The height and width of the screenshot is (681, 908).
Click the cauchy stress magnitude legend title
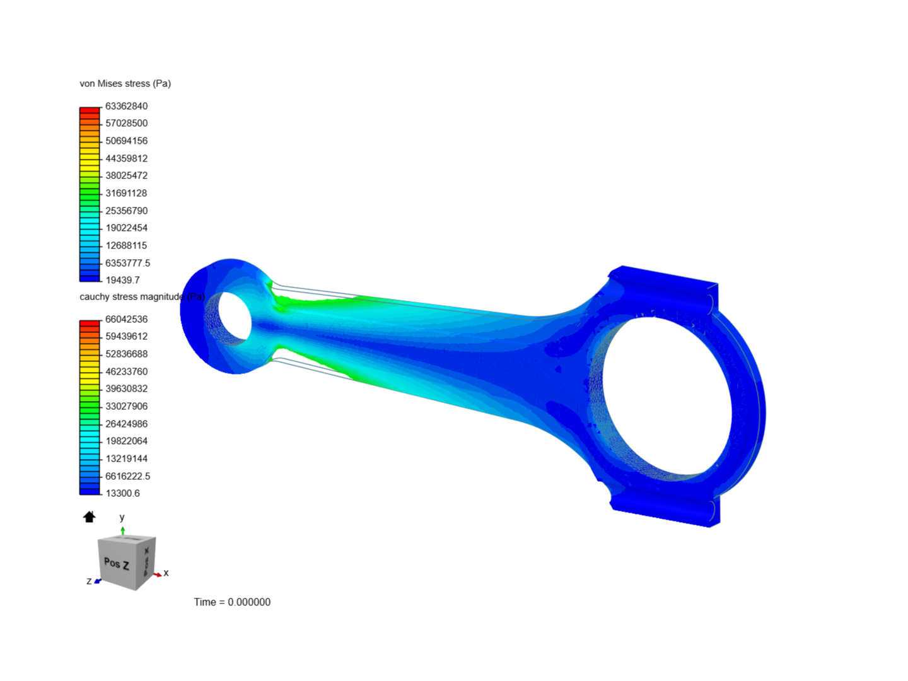pos(142,296)
